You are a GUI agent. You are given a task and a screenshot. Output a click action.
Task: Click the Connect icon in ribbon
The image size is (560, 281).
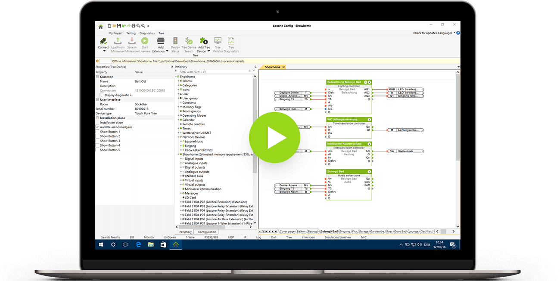(x=103, y=41)
